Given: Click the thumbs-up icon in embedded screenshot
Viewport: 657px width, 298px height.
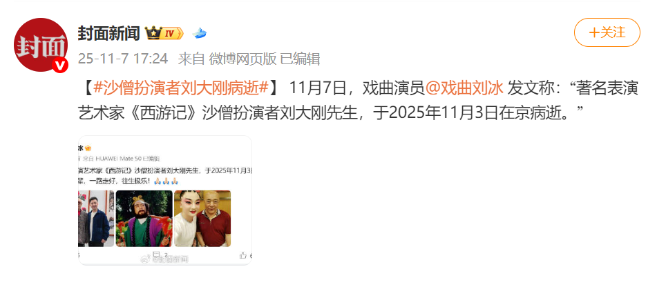Looking at the screenshot, I should (x=242, y=255).
